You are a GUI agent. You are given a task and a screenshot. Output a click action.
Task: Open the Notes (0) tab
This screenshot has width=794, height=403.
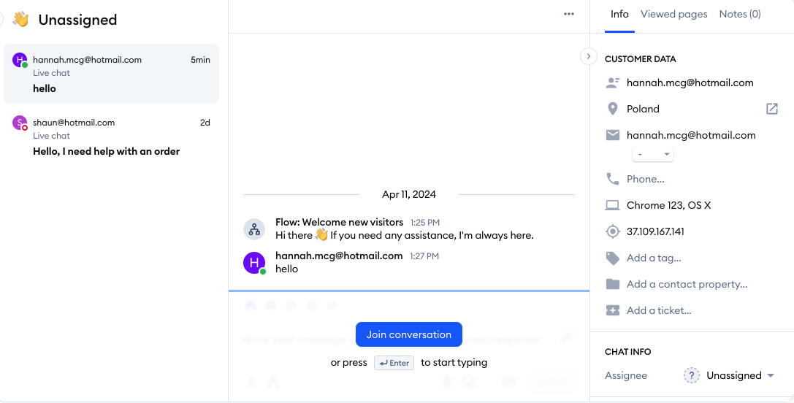(739, 14)
